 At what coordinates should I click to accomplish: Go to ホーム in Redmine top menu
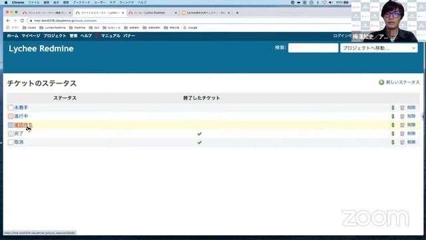13,36
